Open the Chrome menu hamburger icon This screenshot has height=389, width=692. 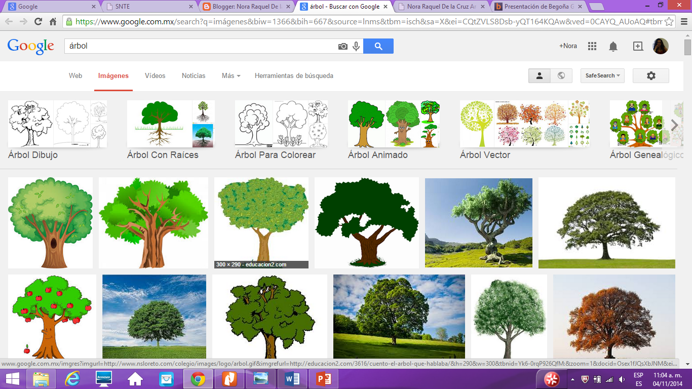(x=683, y=22)
